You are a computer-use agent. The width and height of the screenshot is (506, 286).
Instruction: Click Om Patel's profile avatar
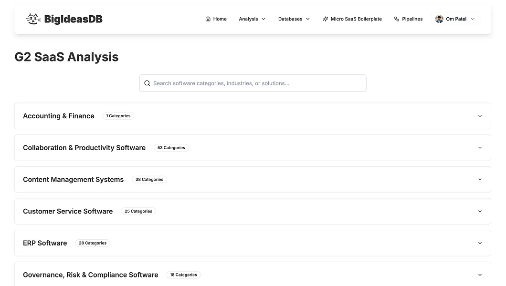439,19
